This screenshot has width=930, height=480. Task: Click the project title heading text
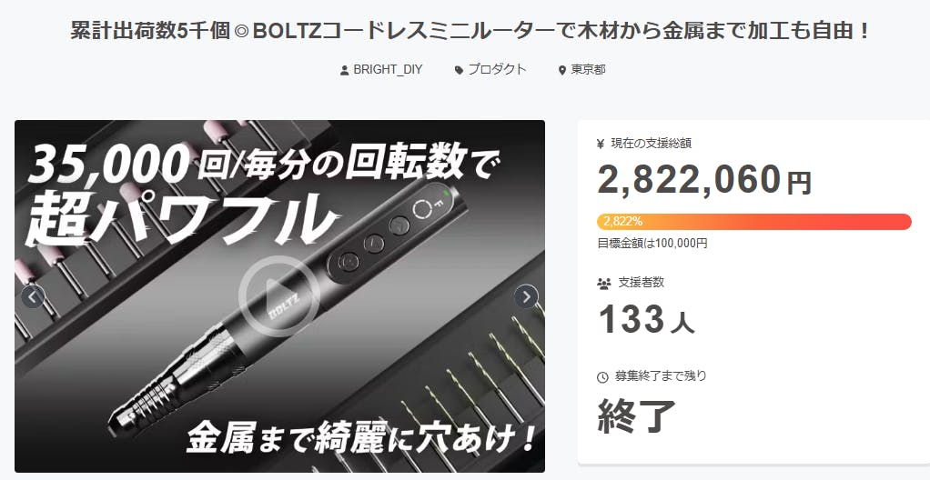pos(470,31)
